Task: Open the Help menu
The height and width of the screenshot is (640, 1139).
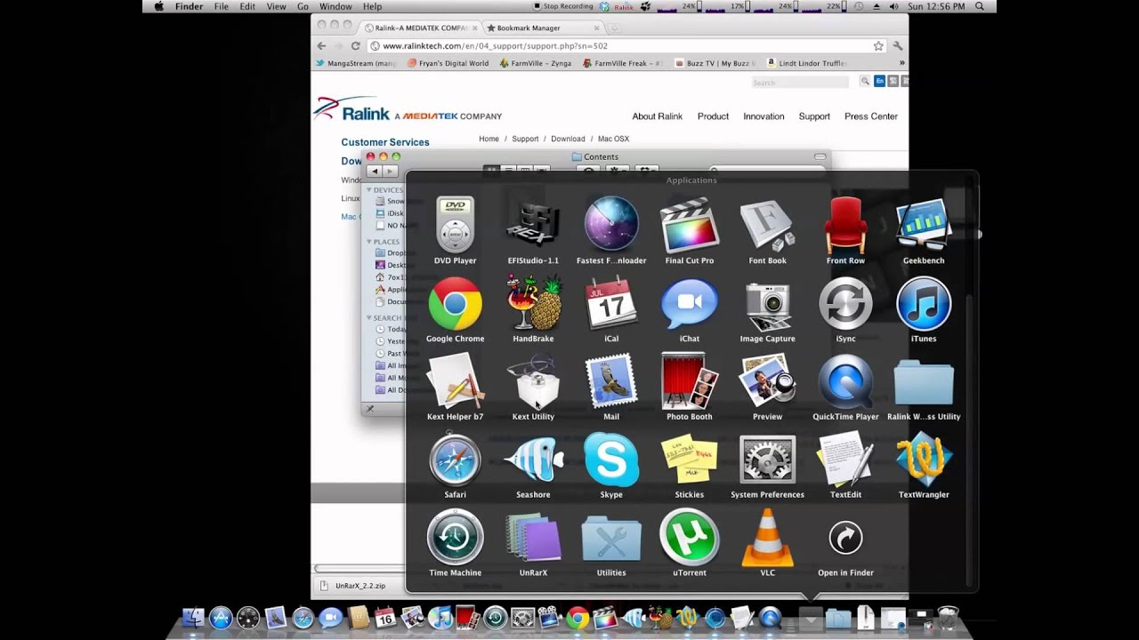Action: (x=372, y=6)
